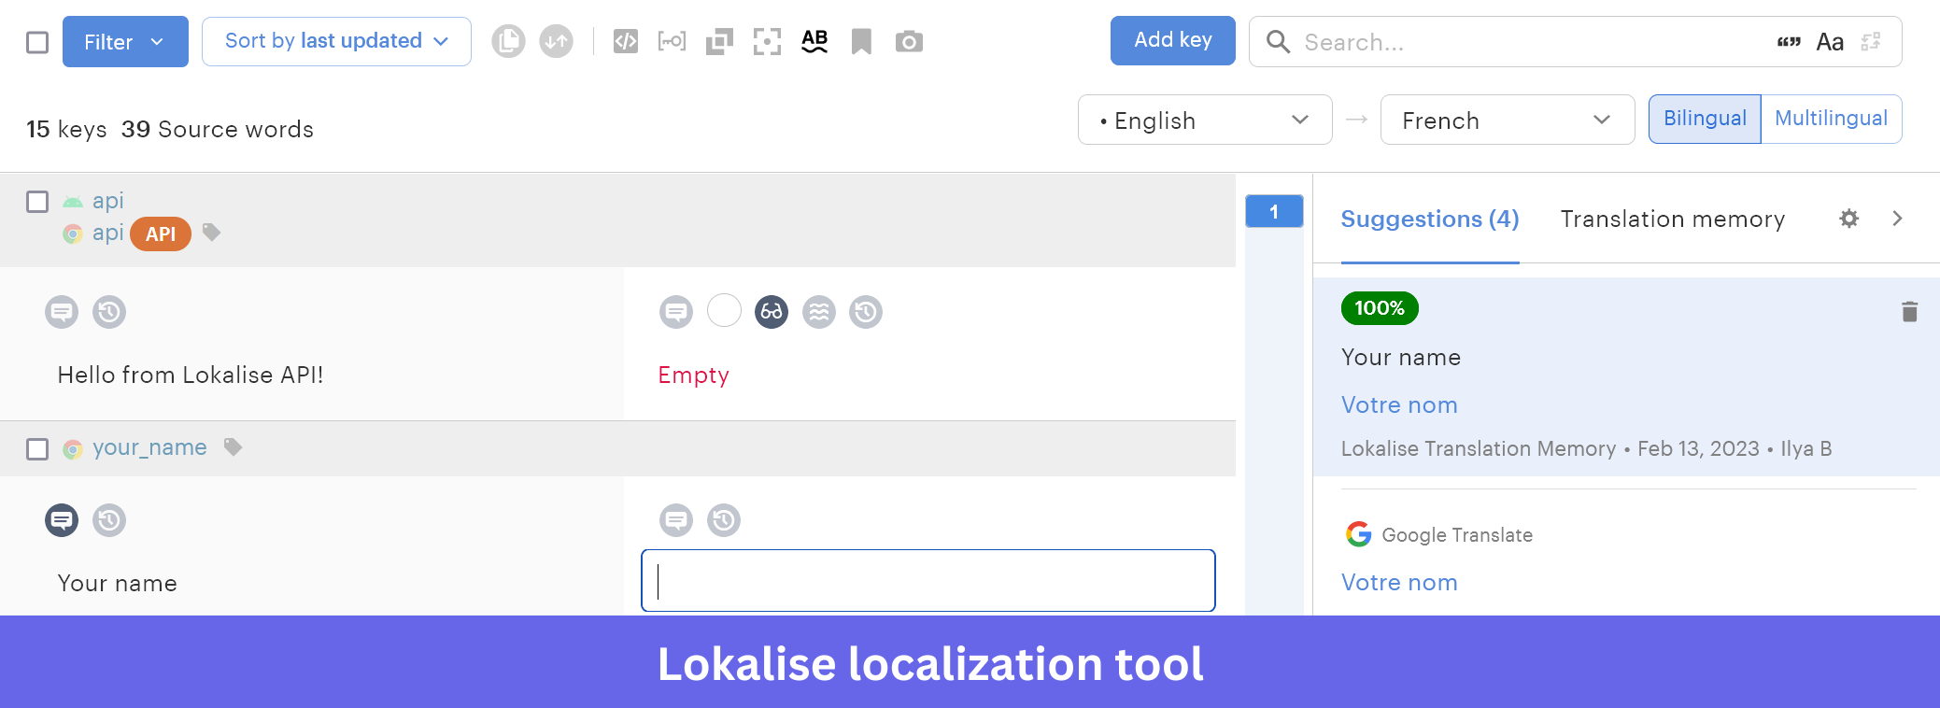Apply the Votre nom translation memory suggestion
1940x708 pixels.
tap(1399, 405)
